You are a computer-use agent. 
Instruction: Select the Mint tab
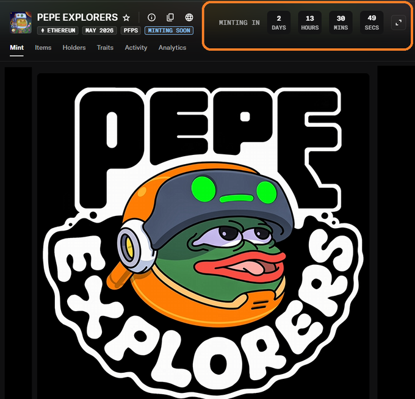(x=16, y=48)
